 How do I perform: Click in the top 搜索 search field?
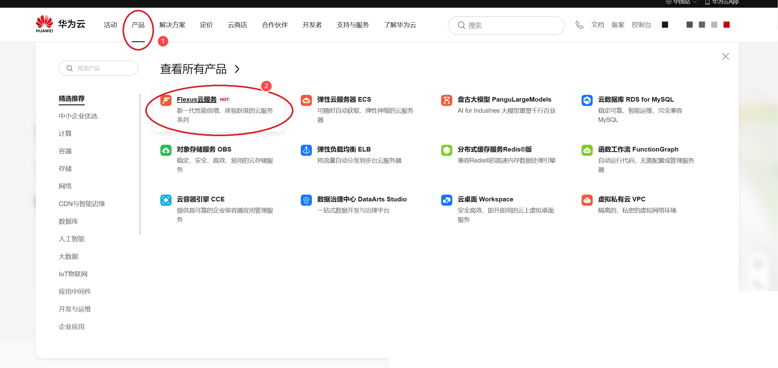point(506,26)
